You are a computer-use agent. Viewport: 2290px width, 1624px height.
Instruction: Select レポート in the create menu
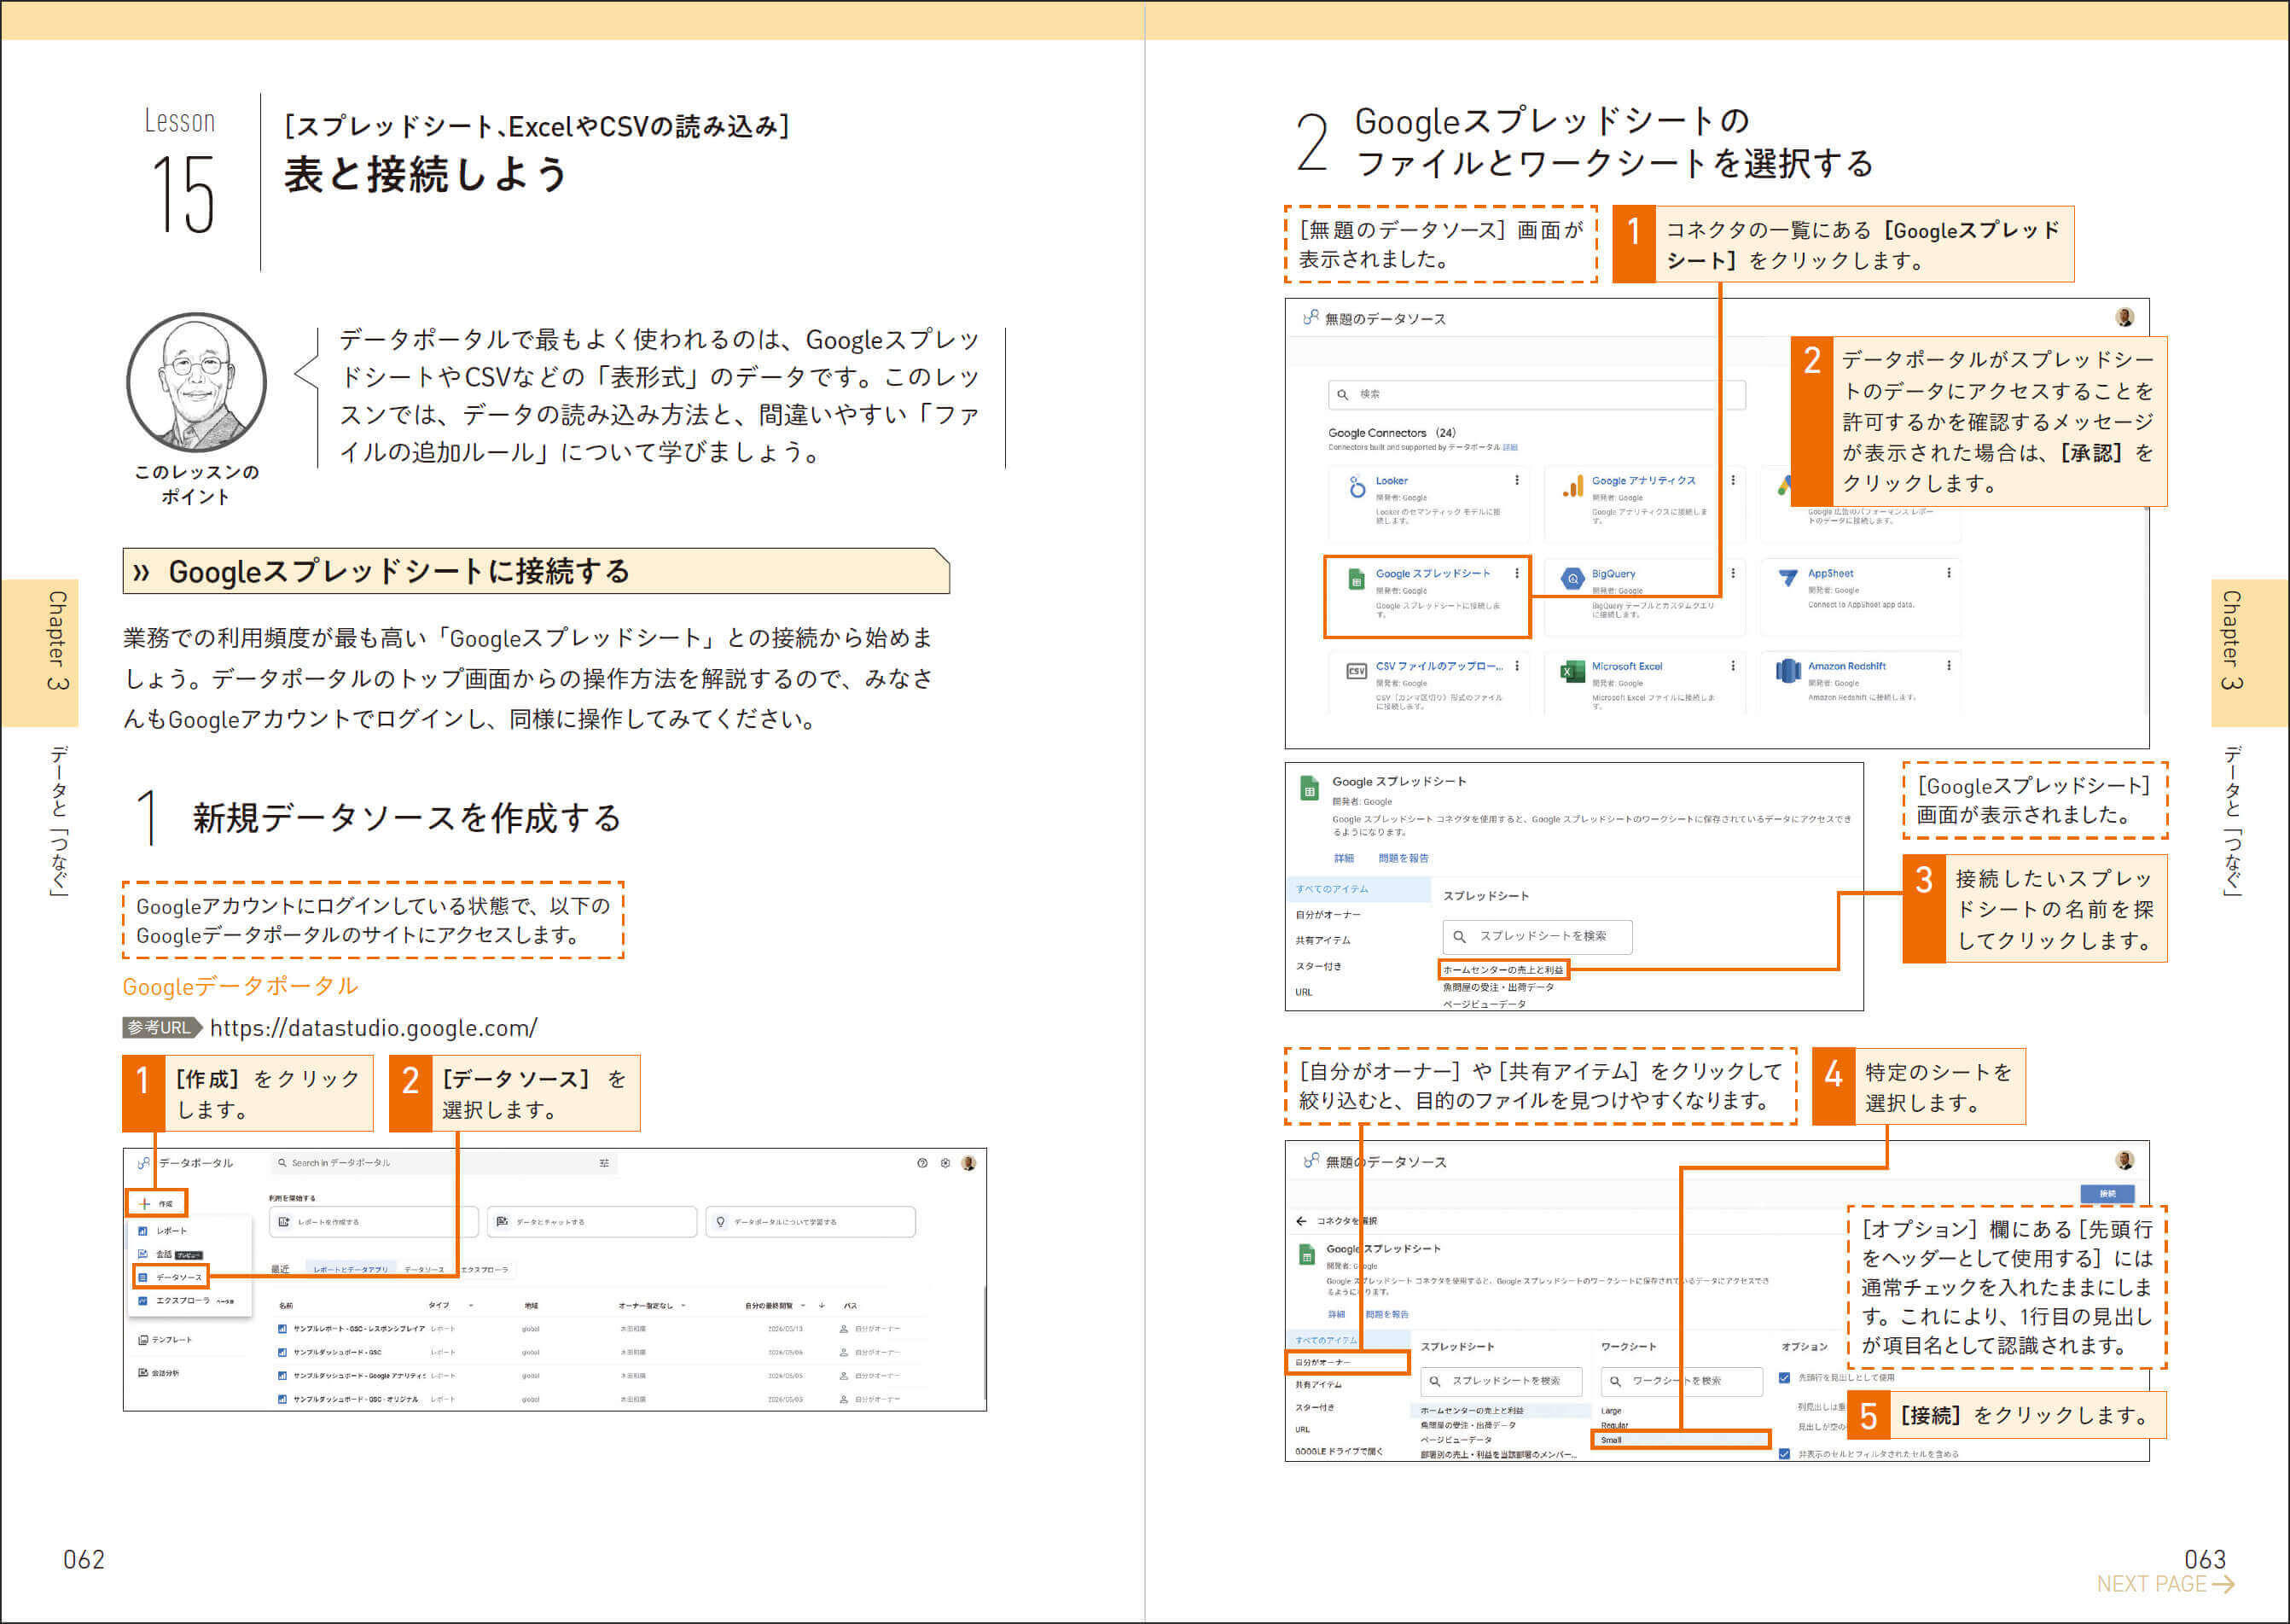162,1231
